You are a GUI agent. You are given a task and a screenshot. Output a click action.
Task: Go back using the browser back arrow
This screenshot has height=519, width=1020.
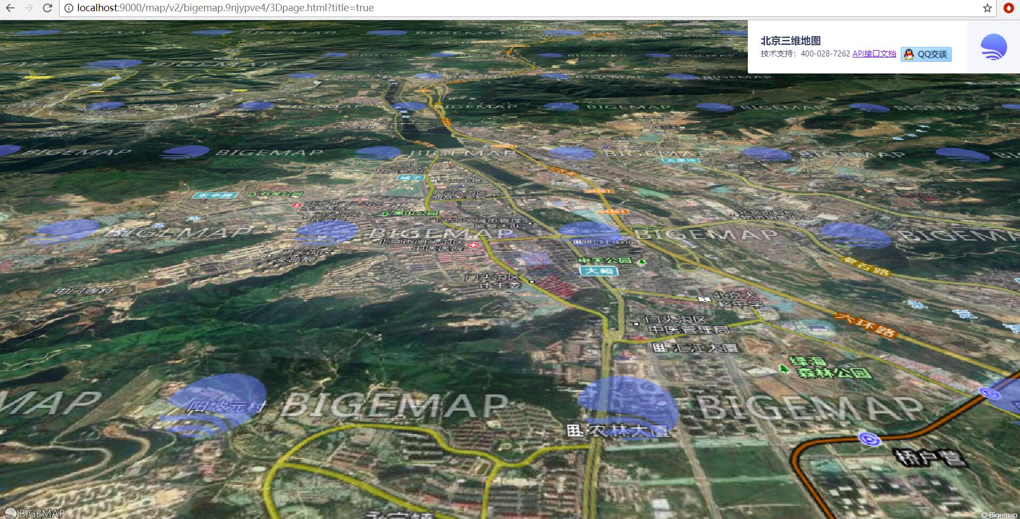tap(10, 8)
